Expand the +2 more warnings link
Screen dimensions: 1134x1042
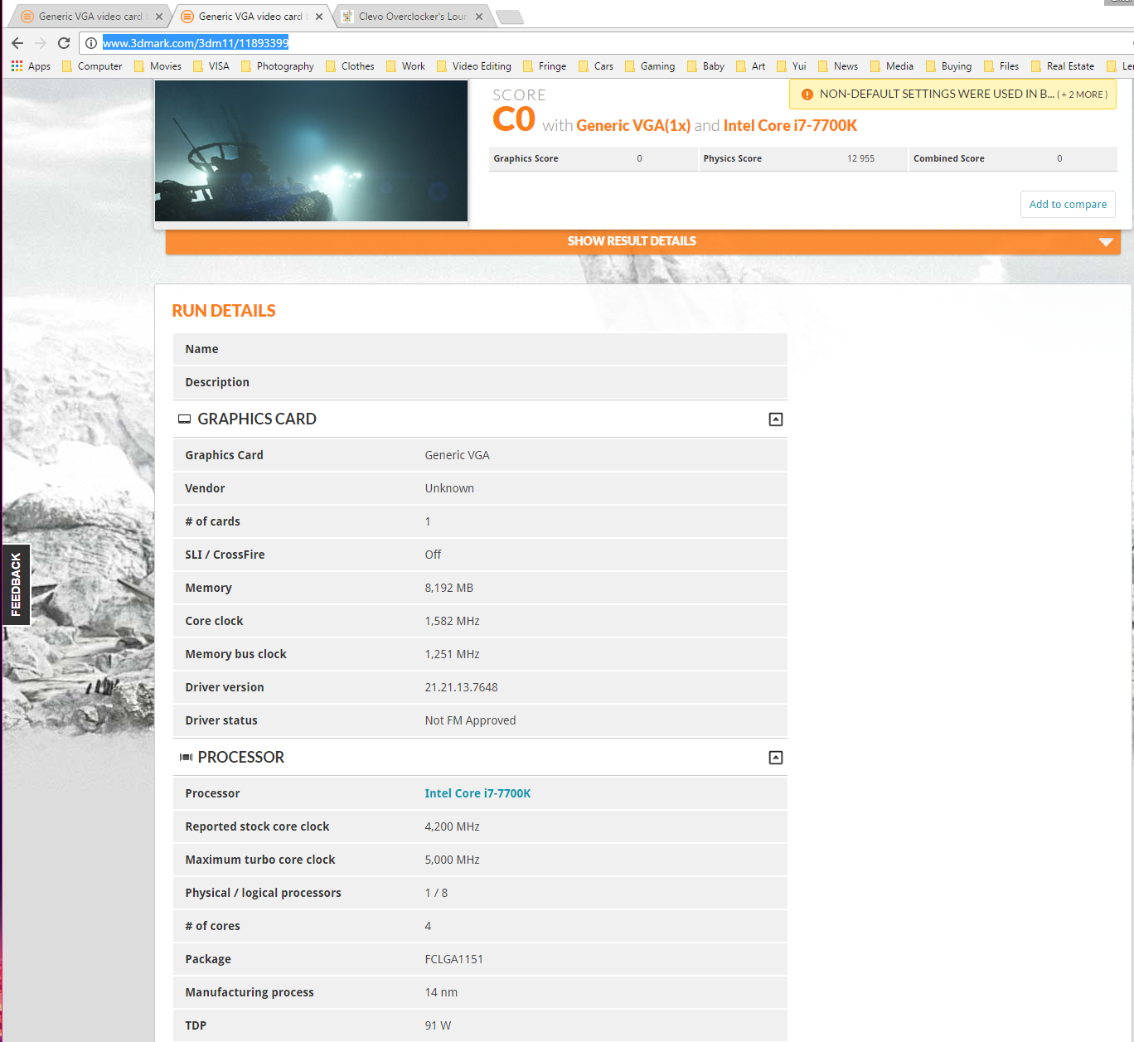click(x=1082, y=95)
